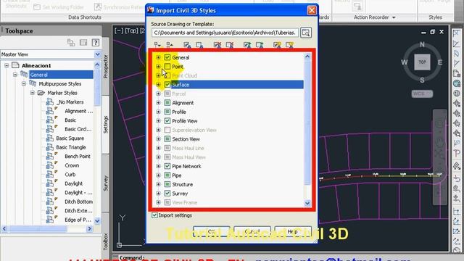Switch to the Survey tab
Screen dimensions: 464x261
(106, 183)
